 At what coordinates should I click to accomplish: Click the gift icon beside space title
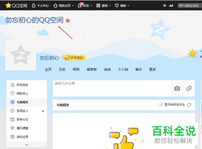click(x=68, y=21)
